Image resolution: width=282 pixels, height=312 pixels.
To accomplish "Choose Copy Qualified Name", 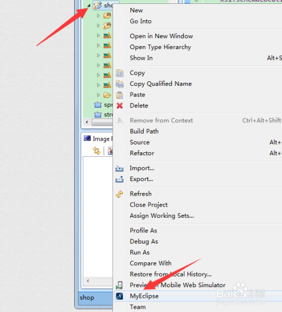I will 161,84.
